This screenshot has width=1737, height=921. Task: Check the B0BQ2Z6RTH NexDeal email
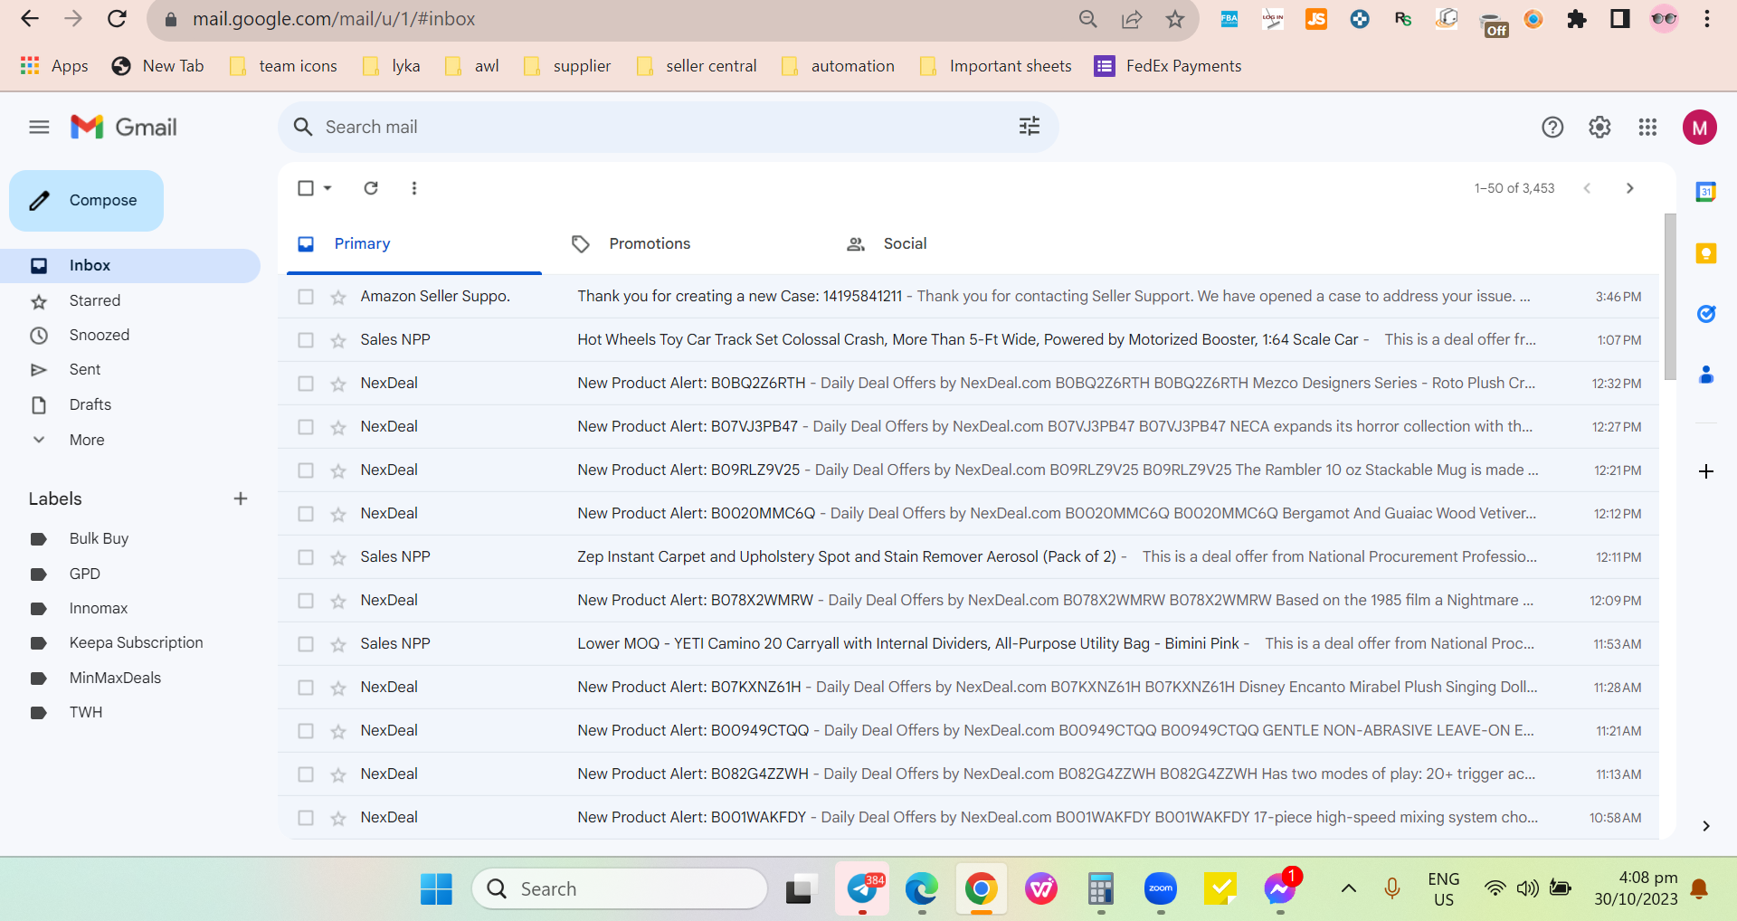(x=306, y=384)
